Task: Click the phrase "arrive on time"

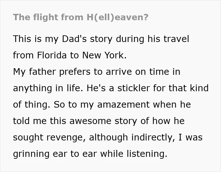Action: point(137,72)
